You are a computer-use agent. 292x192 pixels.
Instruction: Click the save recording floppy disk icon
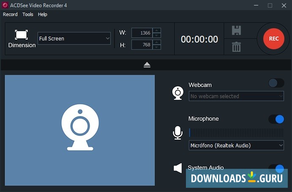pyautogui.click(x=236, y=30)
